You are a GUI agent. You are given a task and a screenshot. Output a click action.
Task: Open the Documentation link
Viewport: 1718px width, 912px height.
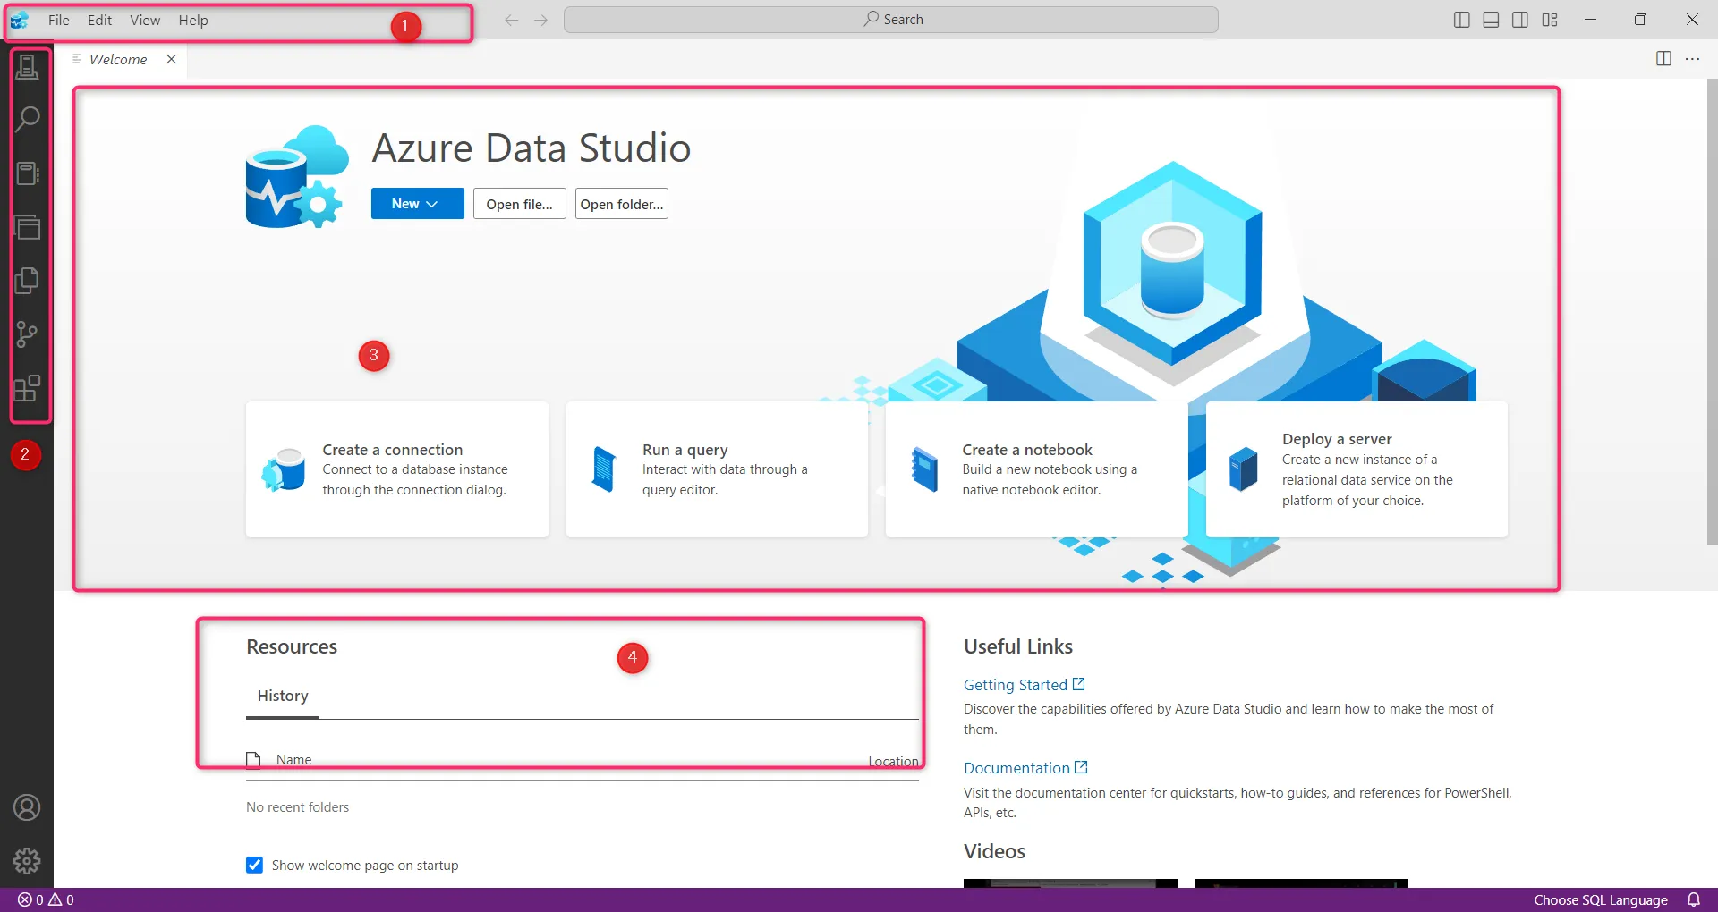[1025, 768]
